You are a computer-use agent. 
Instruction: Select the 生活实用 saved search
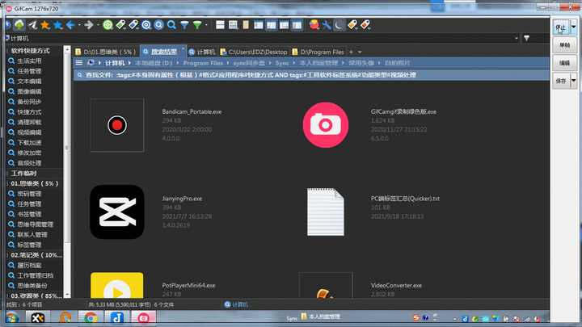29,61
